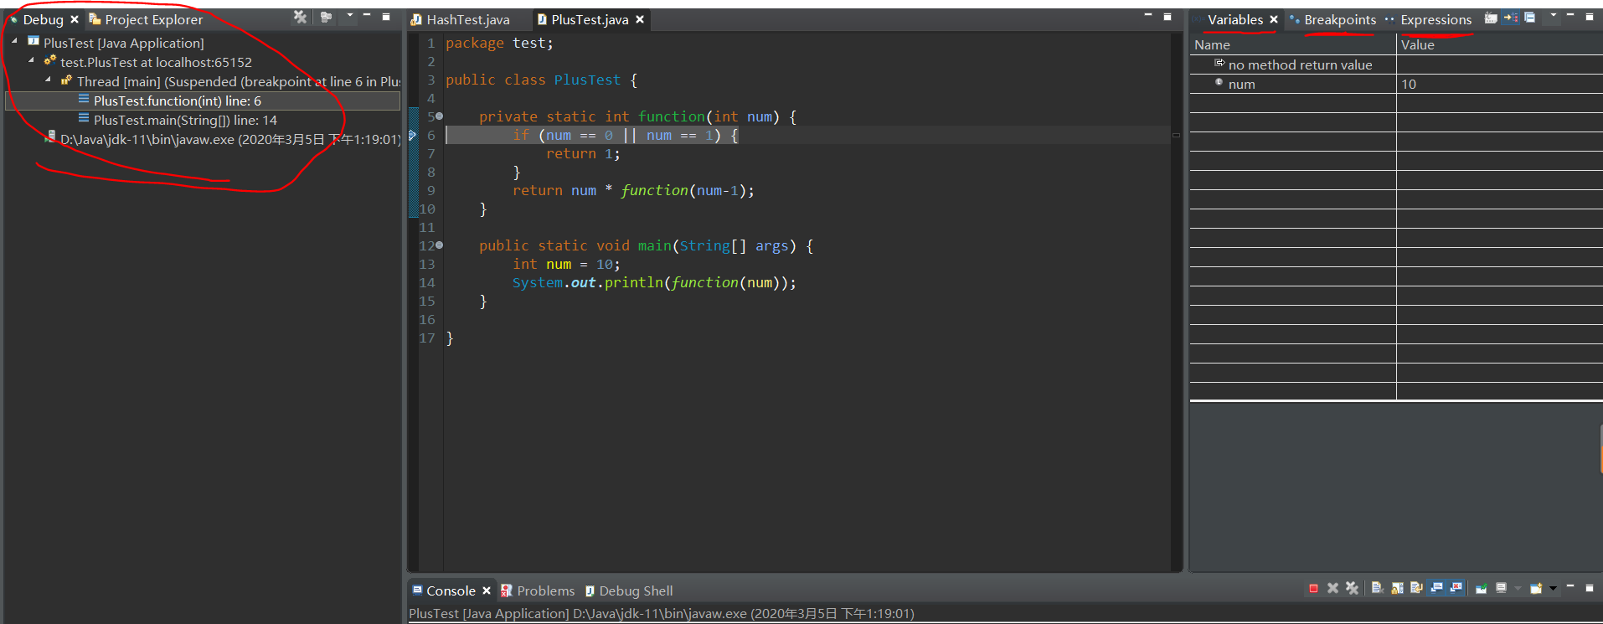Image resolution: width=1603 pixels, height=624 pixels.
Task: Select PlusTest [Java Application] launch entry
Action: click(x=123, y=43)
